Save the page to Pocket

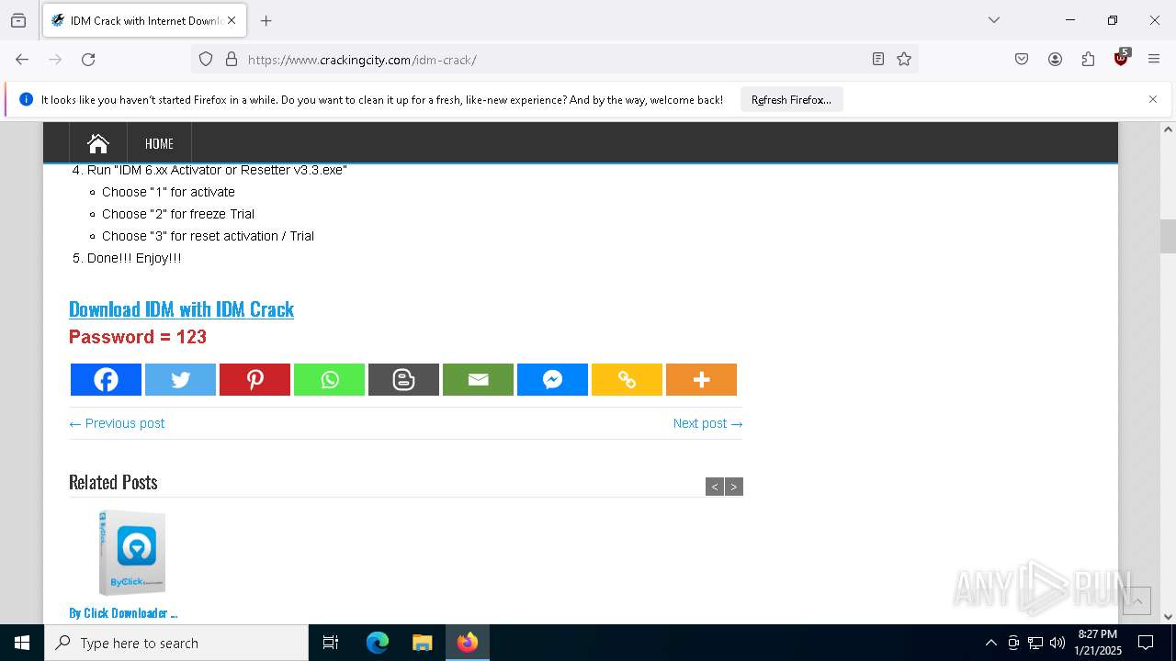click(1022, 60)
